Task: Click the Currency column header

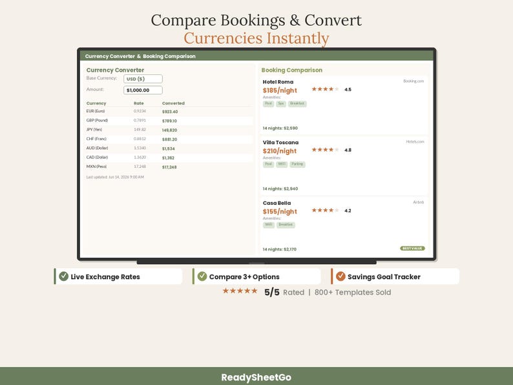Action: (x=96, y=103)
